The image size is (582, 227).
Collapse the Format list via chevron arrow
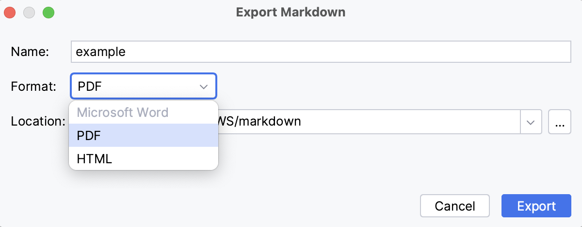point(204,87)
